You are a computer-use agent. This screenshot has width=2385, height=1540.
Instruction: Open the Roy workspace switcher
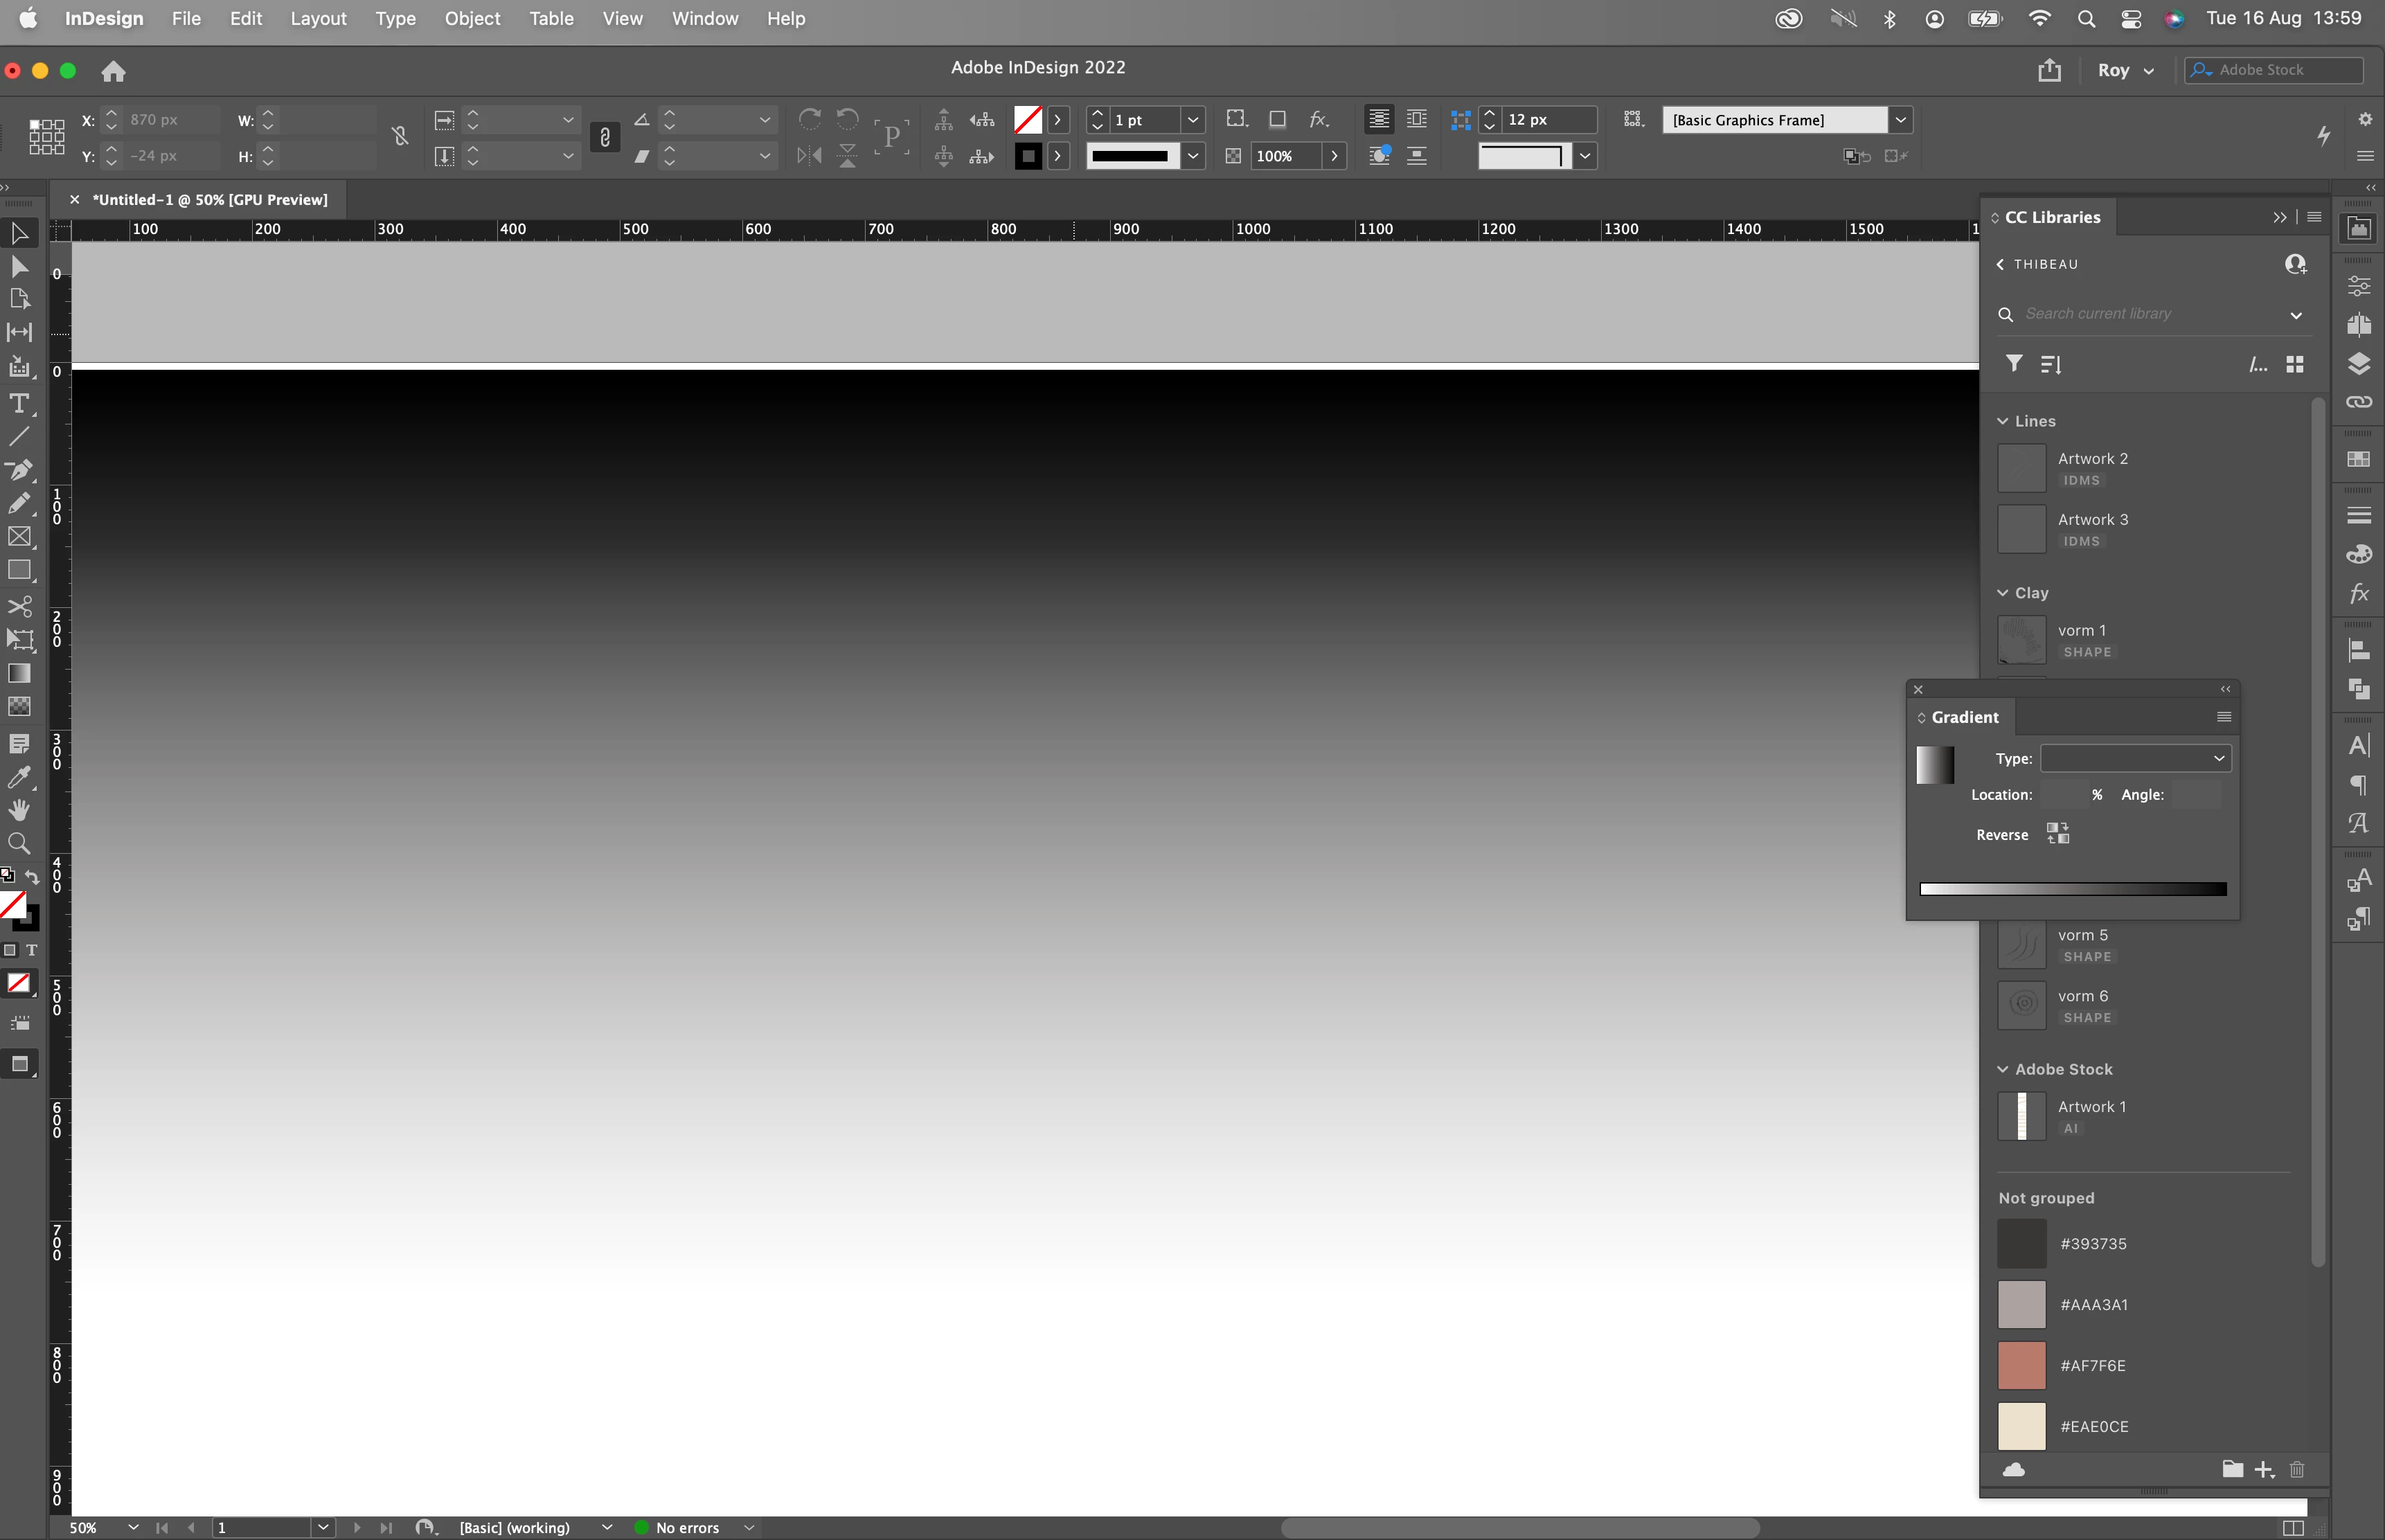2126,70
